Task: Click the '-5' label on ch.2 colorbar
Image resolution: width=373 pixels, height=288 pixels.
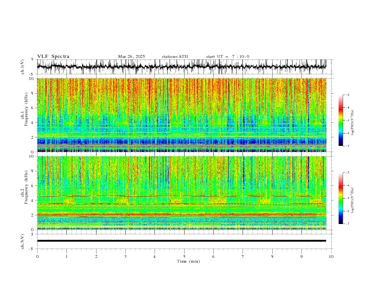Action: point(348,198)
